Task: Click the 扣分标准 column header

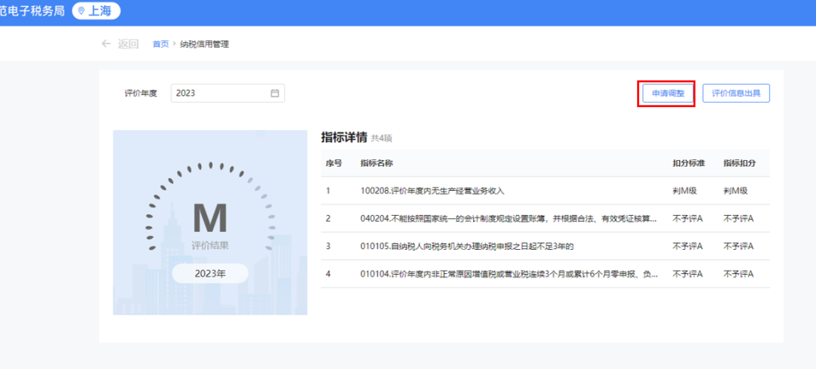Action: (688, 163)
